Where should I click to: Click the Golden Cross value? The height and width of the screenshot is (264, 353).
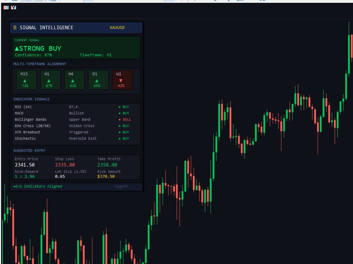(x=82, y=126)
